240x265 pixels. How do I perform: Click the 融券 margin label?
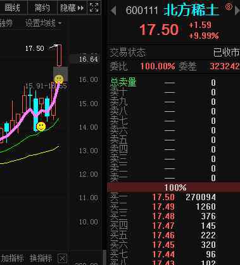[6, 23]
